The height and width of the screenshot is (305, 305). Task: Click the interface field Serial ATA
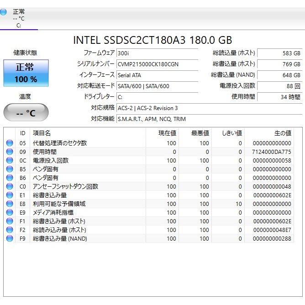point(157,75)
